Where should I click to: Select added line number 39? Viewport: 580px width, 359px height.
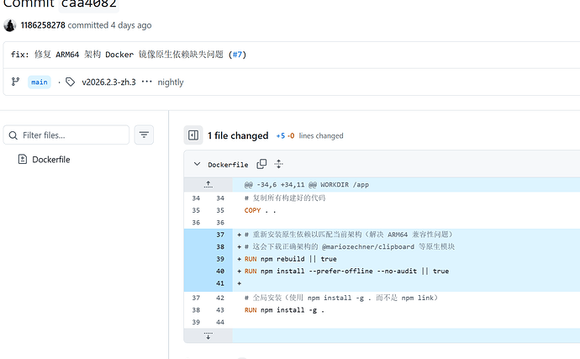[220, 259]
